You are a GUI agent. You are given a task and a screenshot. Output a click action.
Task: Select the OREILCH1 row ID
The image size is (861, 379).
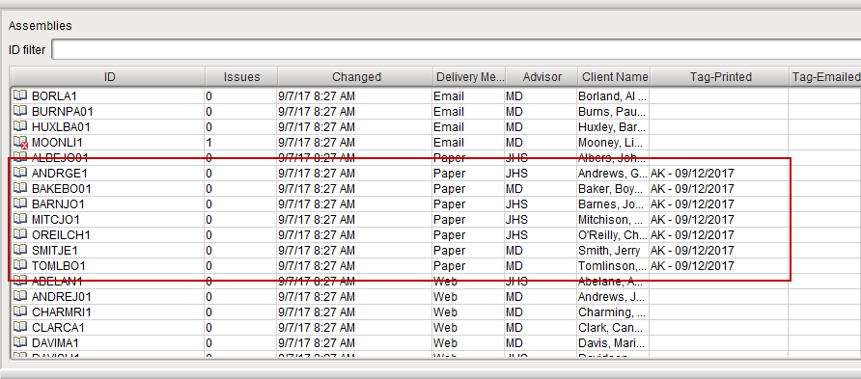pyautogui.click(x=61, y=235)
